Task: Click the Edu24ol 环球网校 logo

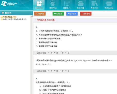Action: coord(9,4)
